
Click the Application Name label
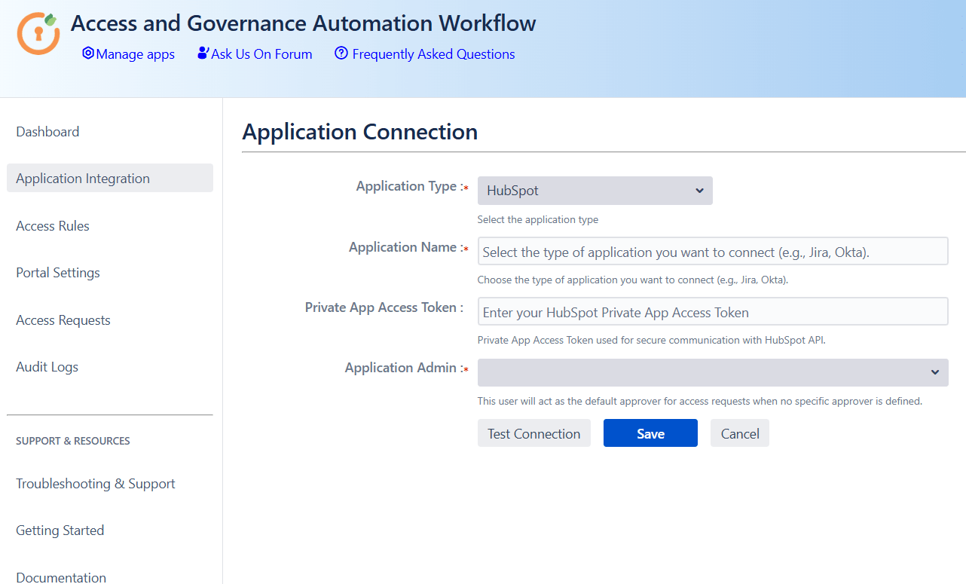(408, 247)
